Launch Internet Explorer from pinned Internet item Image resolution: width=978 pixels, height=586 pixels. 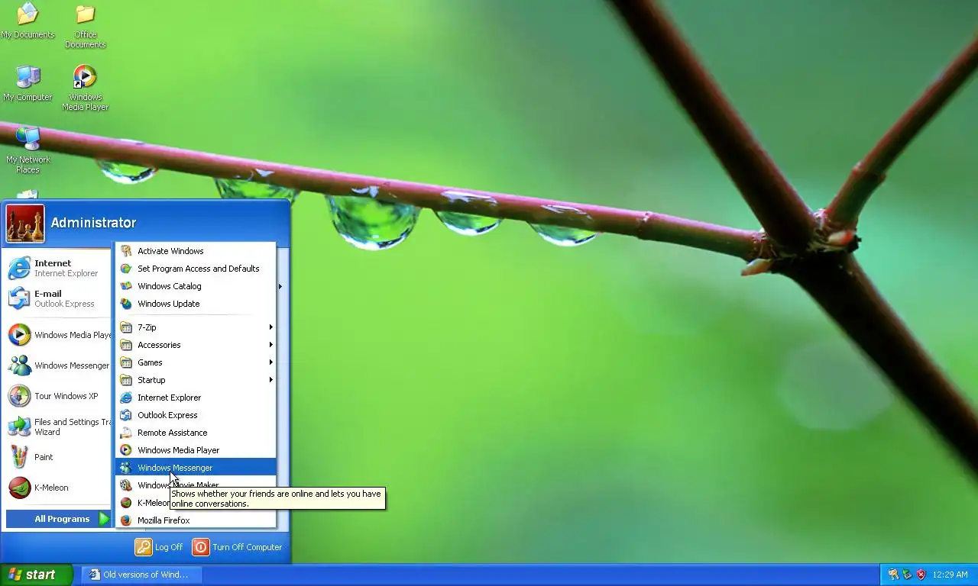coord(59,268)
